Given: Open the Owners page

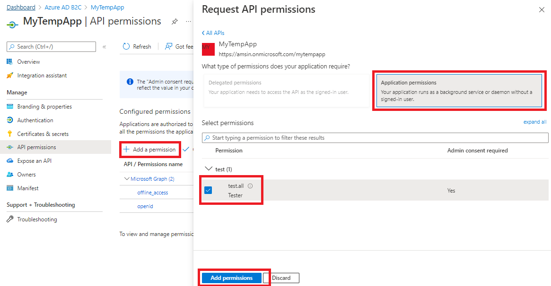Looking at the screenshot, I should point(26,175).
